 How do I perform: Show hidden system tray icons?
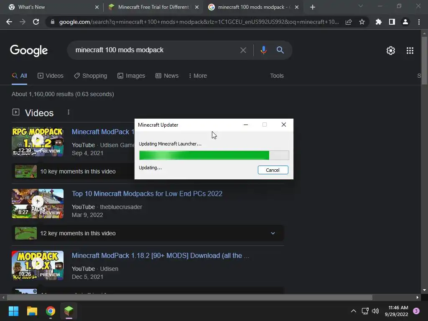coord(354,311)
